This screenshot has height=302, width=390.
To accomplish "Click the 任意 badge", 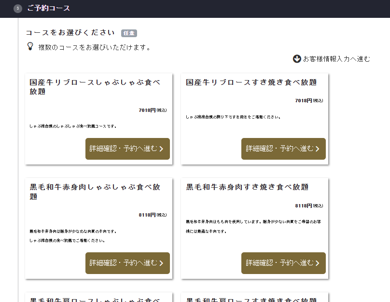I will tap(129, 33).
